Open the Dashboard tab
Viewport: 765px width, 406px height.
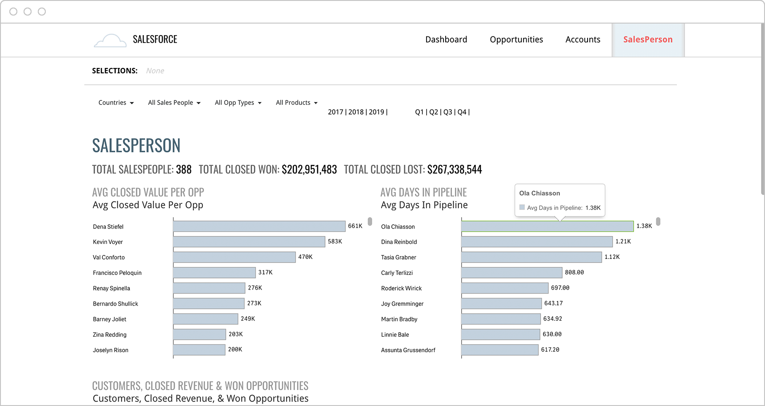click(446, 40)
